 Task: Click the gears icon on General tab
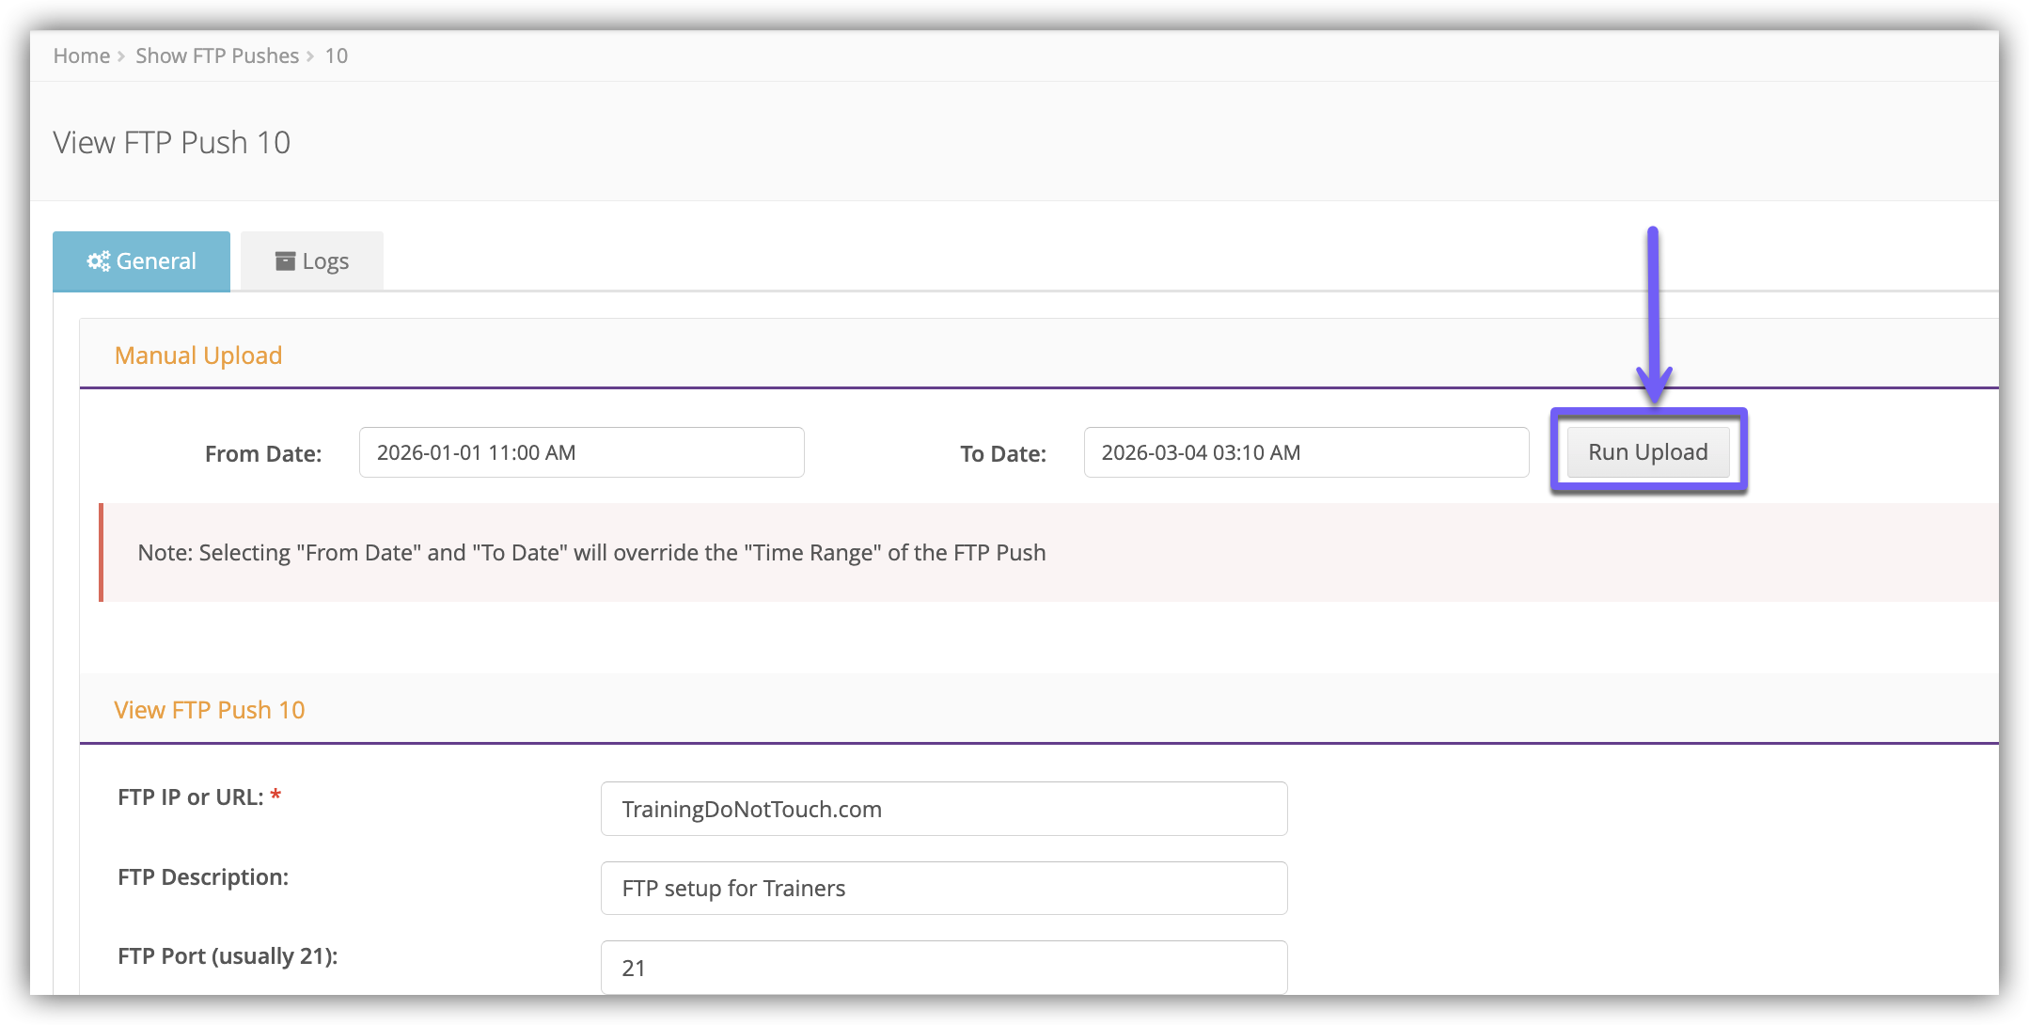point(99,261)
